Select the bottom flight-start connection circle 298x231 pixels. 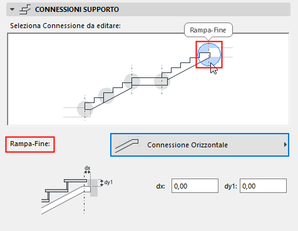[85, 109]
